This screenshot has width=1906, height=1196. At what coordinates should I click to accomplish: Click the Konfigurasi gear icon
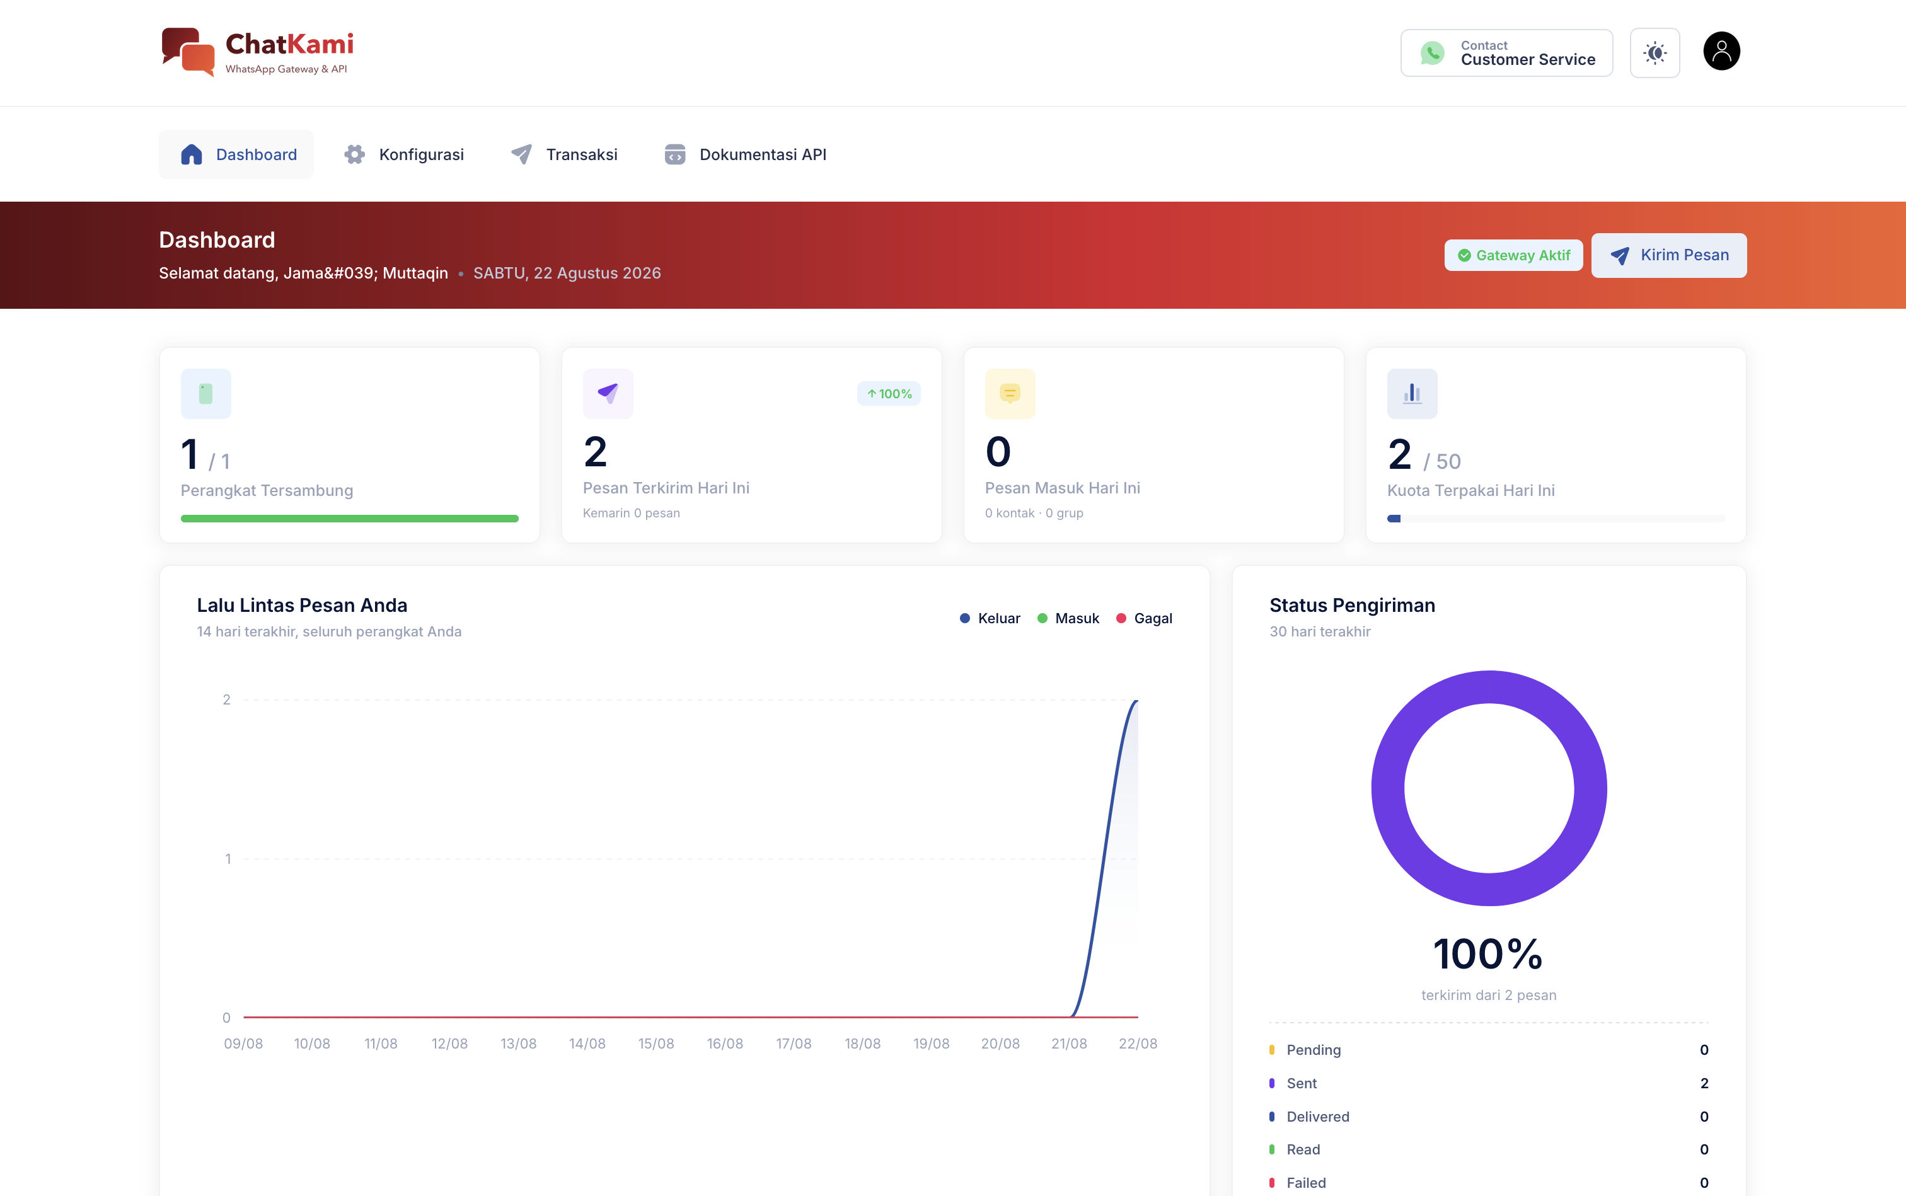pos(354,154)
